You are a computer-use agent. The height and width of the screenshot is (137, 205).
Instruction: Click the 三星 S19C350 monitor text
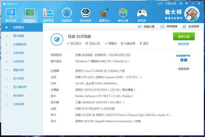tap(100, 102)
